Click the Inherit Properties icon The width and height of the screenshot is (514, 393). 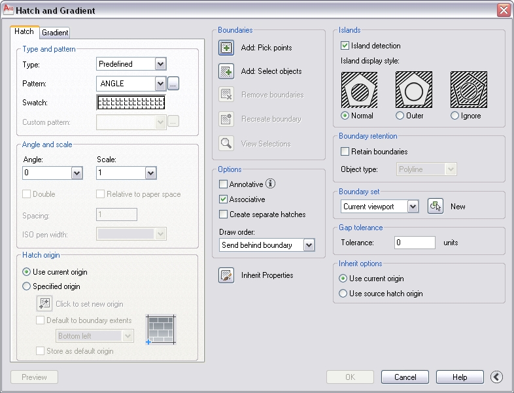pyautogui.click(x=226, y=275)
